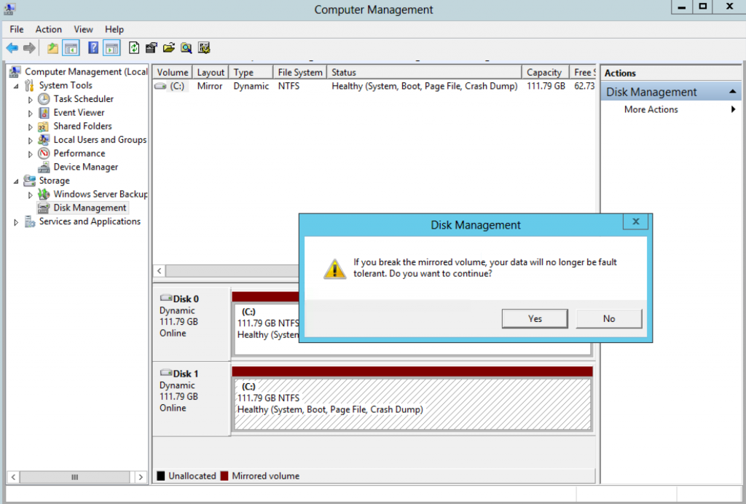This screenshot has height=504, width=746.
Task: Expand the Services and Applications node
Action: point(16,222)
